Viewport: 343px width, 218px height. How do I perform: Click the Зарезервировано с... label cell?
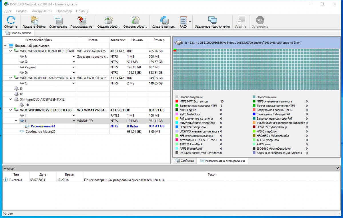point(93,56)
